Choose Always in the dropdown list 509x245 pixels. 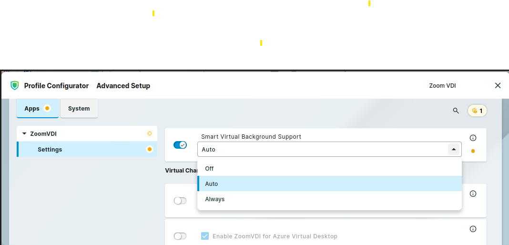point(215,199)
